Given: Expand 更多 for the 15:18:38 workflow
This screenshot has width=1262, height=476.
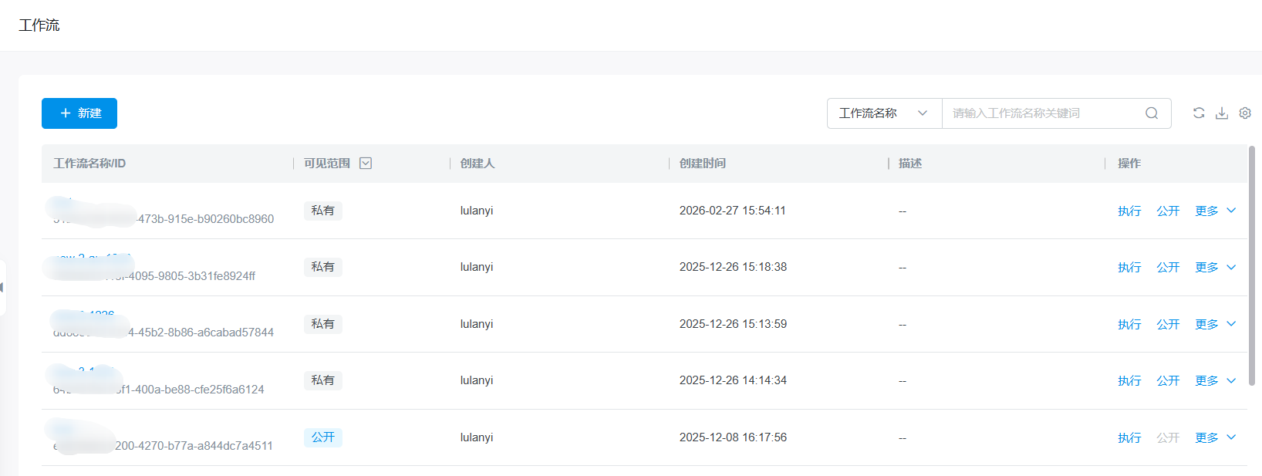Looking at the screenshot, I should [1215, 268].
